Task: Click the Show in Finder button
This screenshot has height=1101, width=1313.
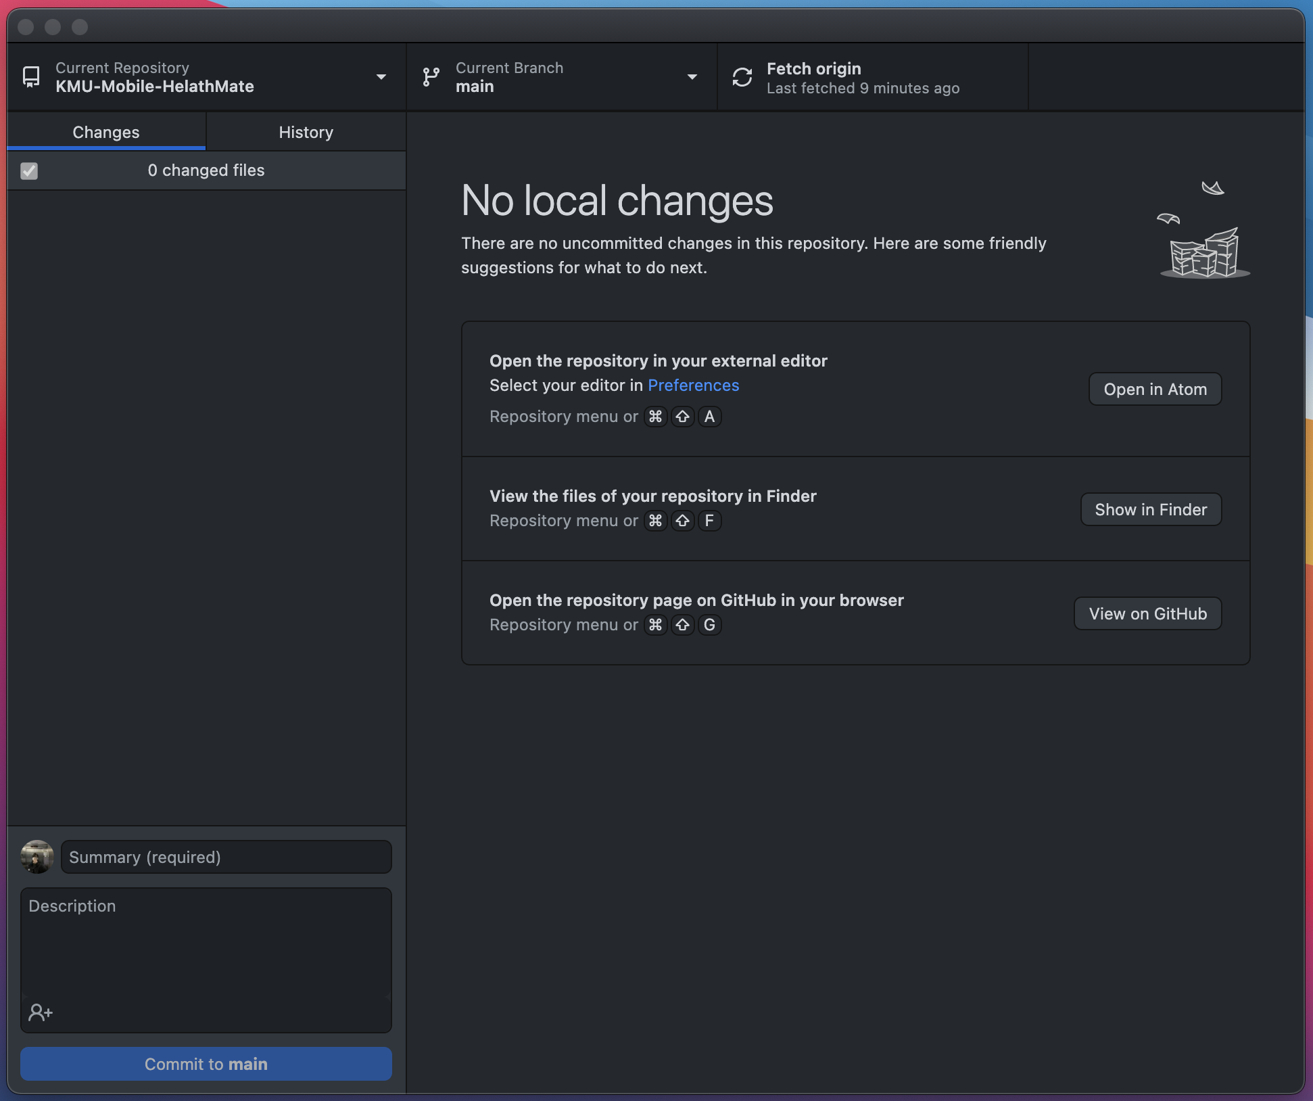Action: 1151,510
